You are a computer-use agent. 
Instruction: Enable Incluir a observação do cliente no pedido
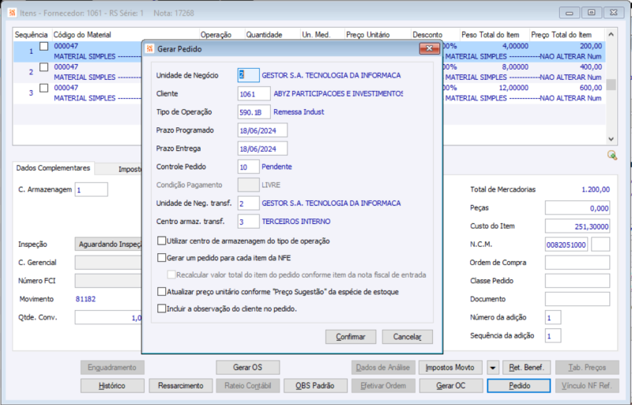coord(162,308)
